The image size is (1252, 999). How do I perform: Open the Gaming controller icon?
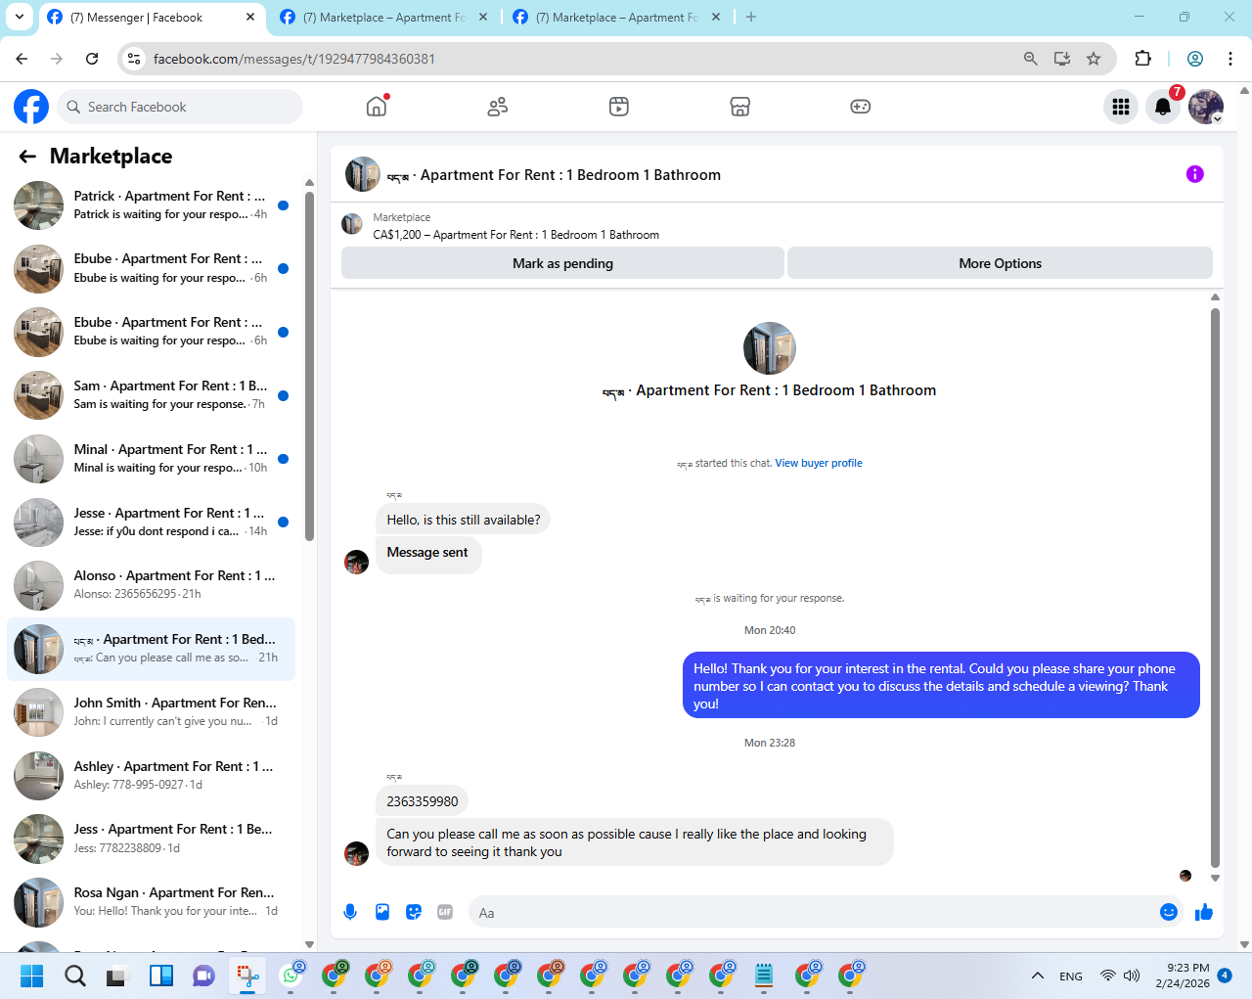point(861,107)
